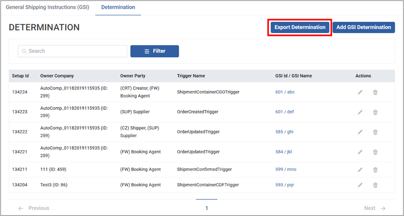
Task: Click owner company 111 (ID: 459)
Action: (x=53, y=169)
